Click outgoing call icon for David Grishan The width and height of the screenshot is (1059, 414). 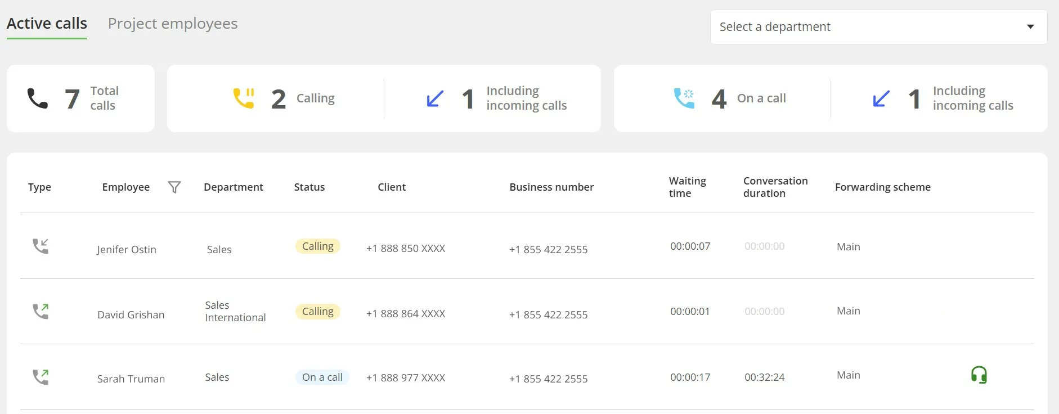pyautogui.click(x=41, y=311)
